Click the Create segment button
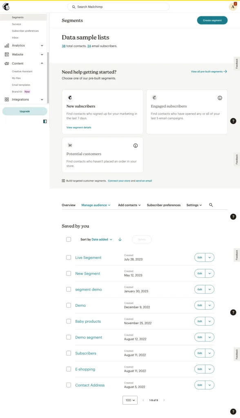Image resolution: width=240 pixels, height=418 pixels. pos(212,20)
